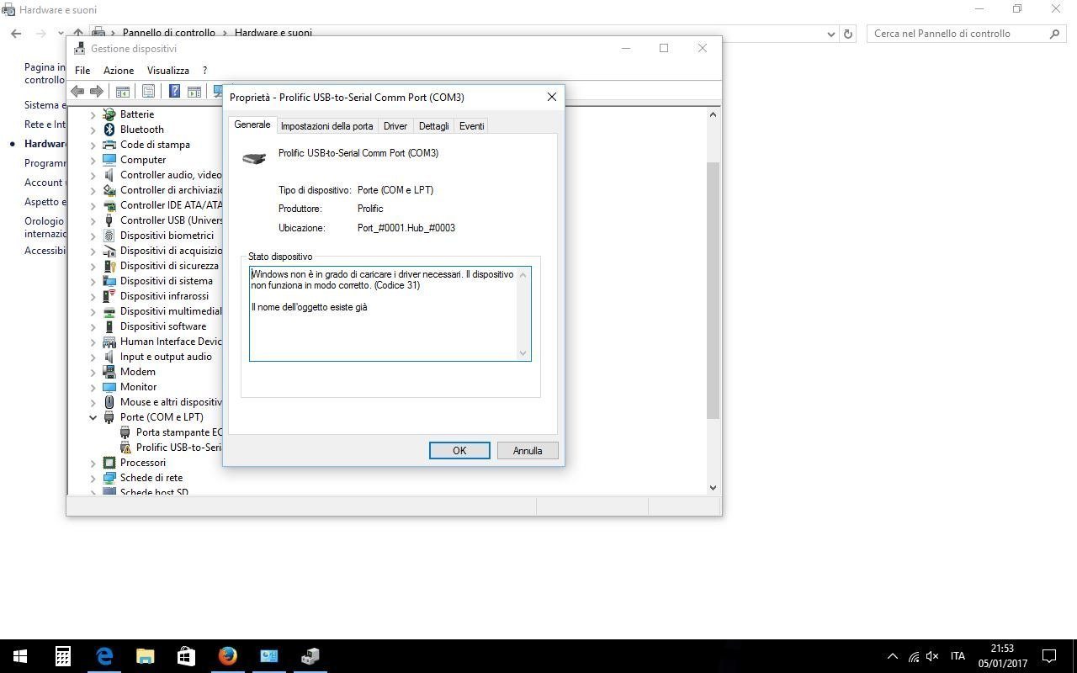
Task: Open the Visualizza menu
Action: [168, 71]
